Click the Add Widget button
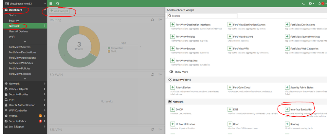Image resolution: width=327 pixels, height=135 pixels. click(x=59, y=11)
